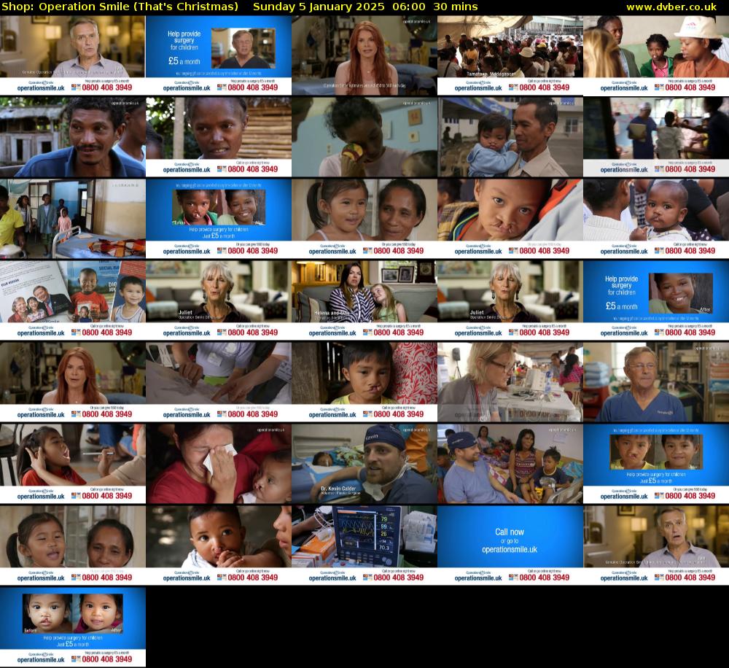This screenshot has height=668, width=729.
Task: Open thumbnail of grey-haired doctor in blue scrubs
Action: click(656, 382)
